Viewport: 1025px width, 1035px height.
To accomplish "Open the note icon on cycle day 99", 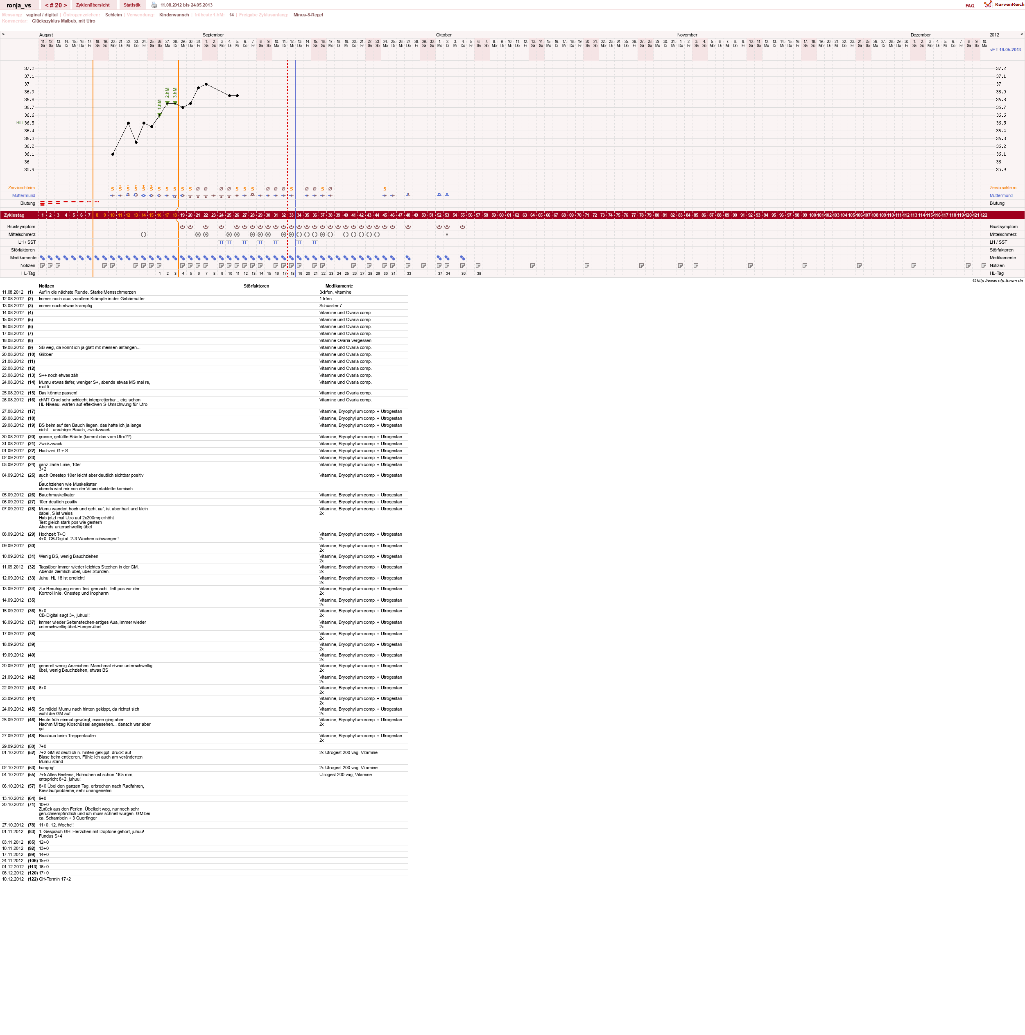I will pos(805,266).
